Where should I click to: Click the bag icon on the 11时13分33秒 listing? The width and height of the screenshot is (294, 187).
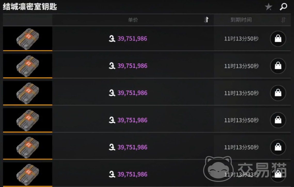(278, 174)
